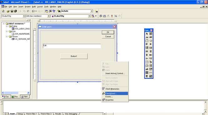Choose Check Mnemonics from the context menu
208x115 pixels.
pos(115,89)
